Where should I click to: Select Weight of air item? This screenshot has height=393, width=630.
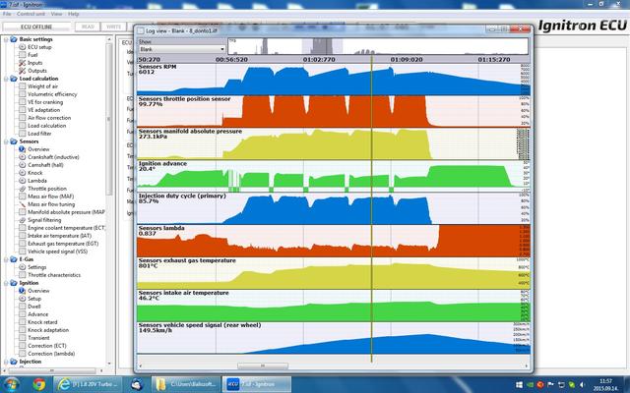(42, 86)
